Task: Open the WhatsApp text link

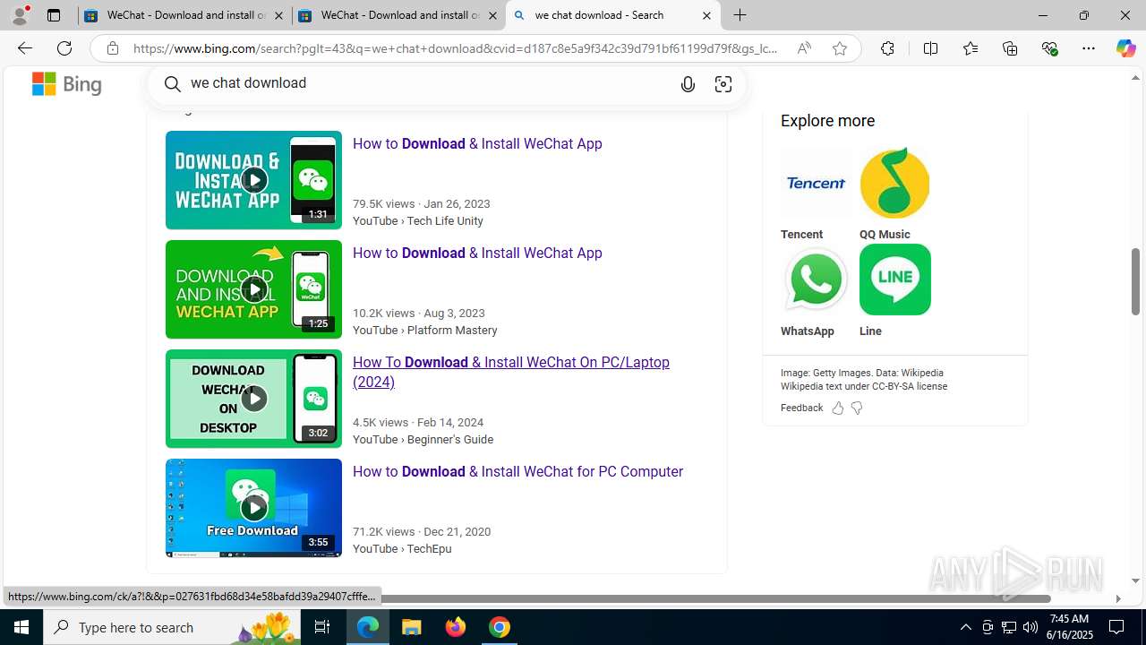Action: click(x=807, y=331)
